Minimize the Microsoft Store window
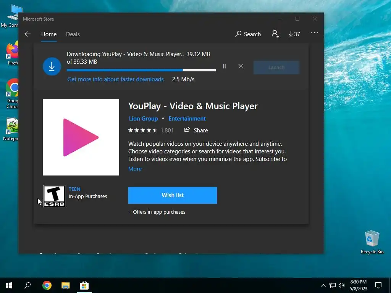The image size is (391, 293). point(280,19)
